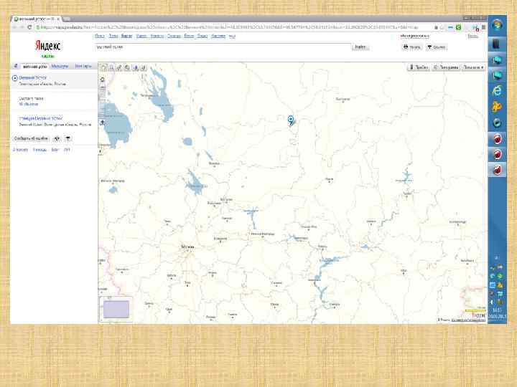Click the zoom level slider scale
The width and height of the screenshot is (517, 387).
103,105
